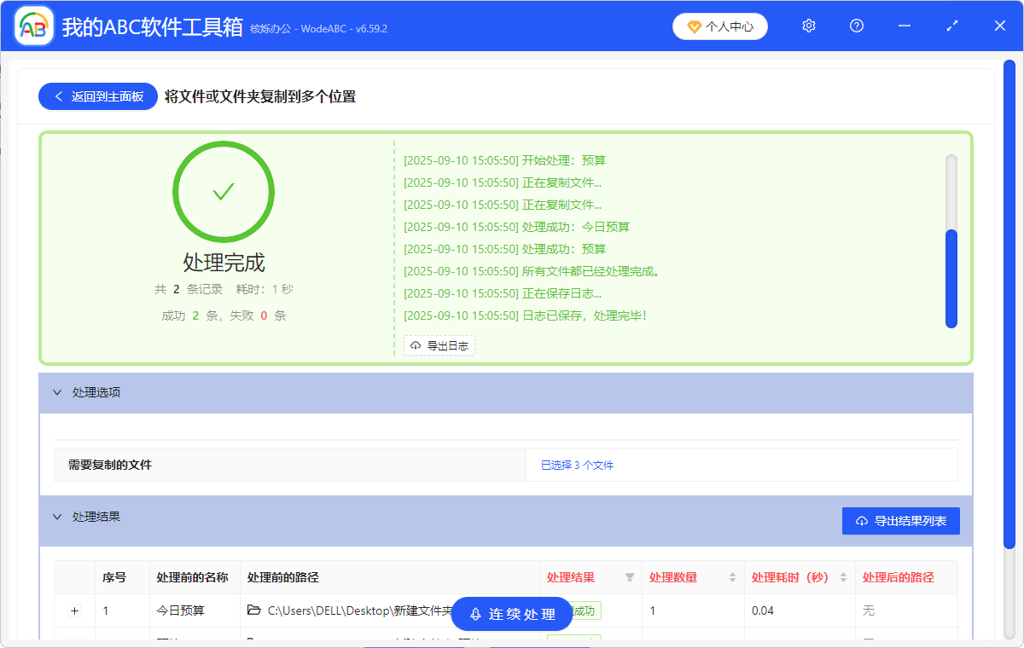1024x648 pixels.
Task: Click the green checkmark success icon
Action: [x=224, y=192]
